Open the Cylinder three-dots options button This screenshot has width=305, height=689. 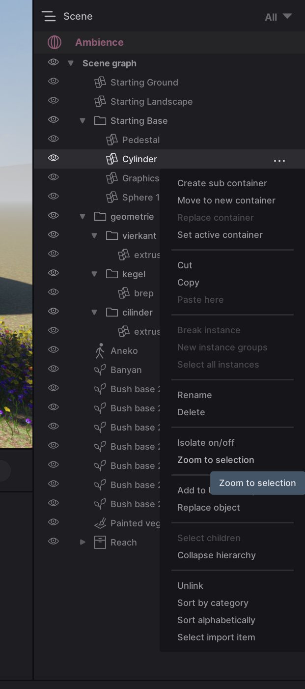pyautogui.click(x=279, y=160)
